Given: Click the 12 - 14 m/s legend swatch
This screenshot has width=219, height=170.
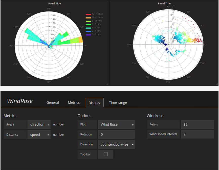Looking at the screenshot, I should click(x=88, y=14).
